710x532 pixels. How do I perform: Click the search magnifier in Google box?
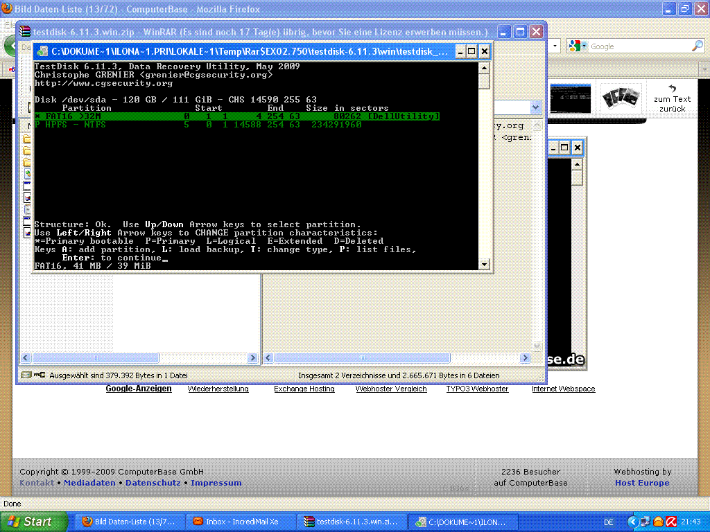[x=698, y=46]
